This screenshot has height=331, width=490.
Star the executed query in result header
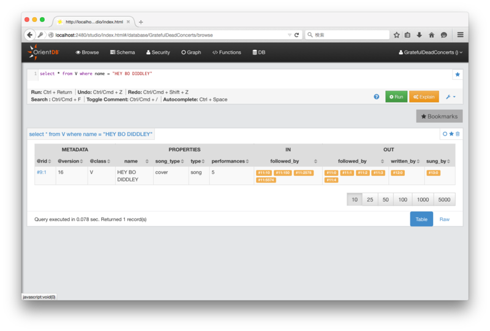pos(451,134)
